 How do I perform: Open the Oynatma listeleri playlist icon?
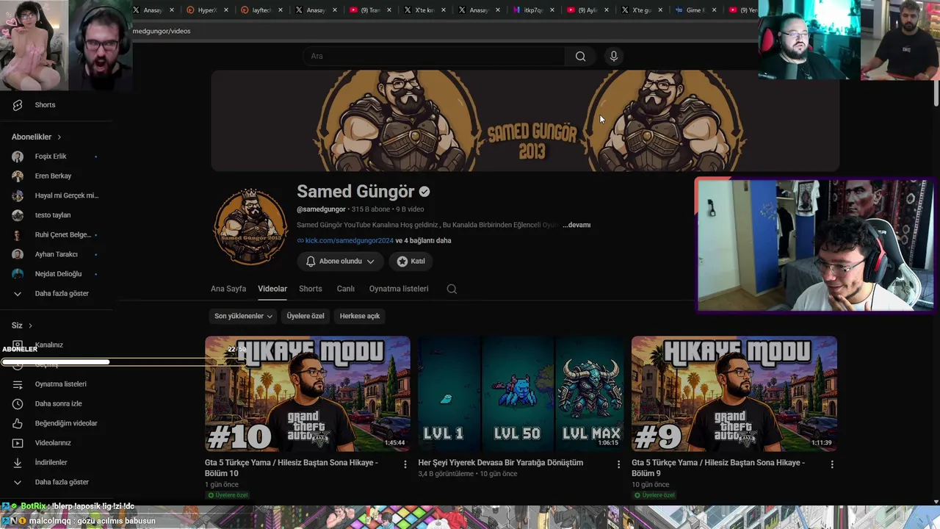tap(18, 384)
